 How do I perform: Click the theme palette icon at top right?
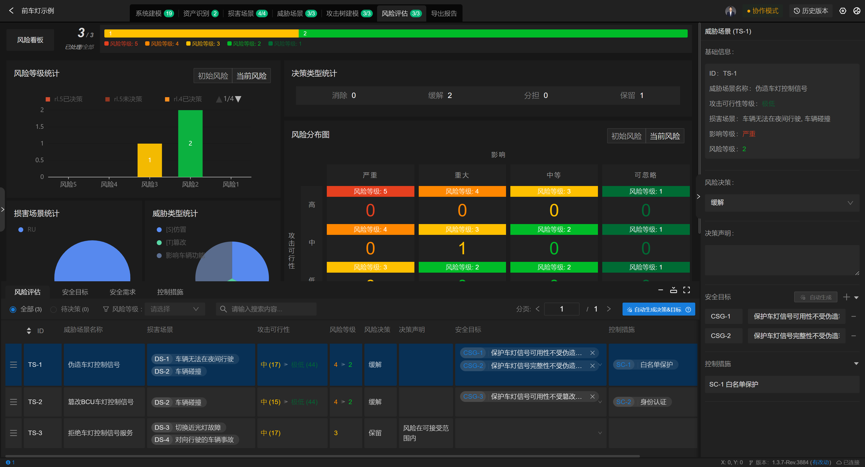(857, 11)
